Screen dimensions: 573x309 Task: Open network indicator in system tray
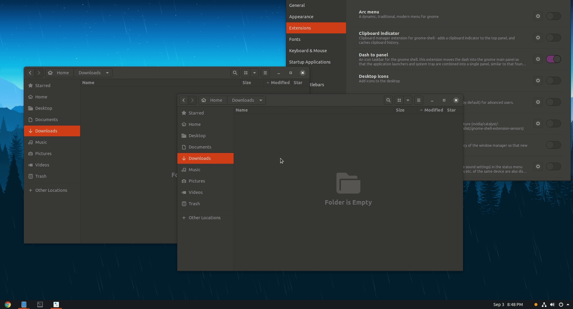[544, 305]
